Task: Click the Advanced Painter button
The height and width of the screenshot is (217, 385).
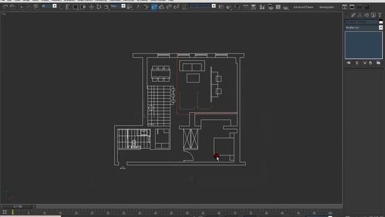Action: coord(303,7)
